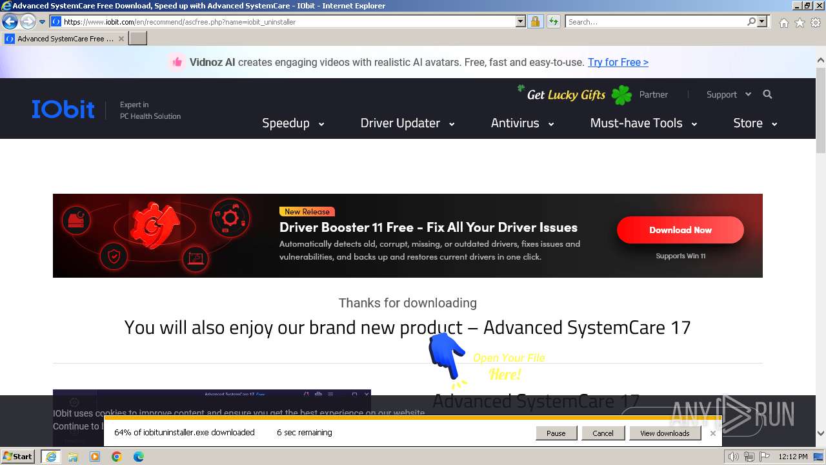Pause the iobituninstaller.exe download

(x=556, y=433)
